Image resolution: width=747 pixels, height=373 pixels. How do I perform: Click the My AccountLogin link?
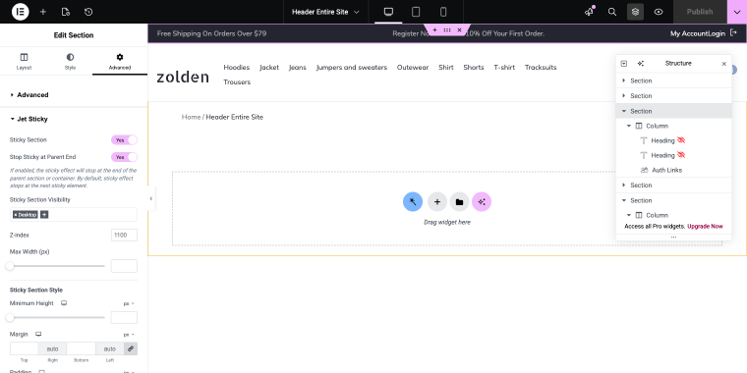698,33
